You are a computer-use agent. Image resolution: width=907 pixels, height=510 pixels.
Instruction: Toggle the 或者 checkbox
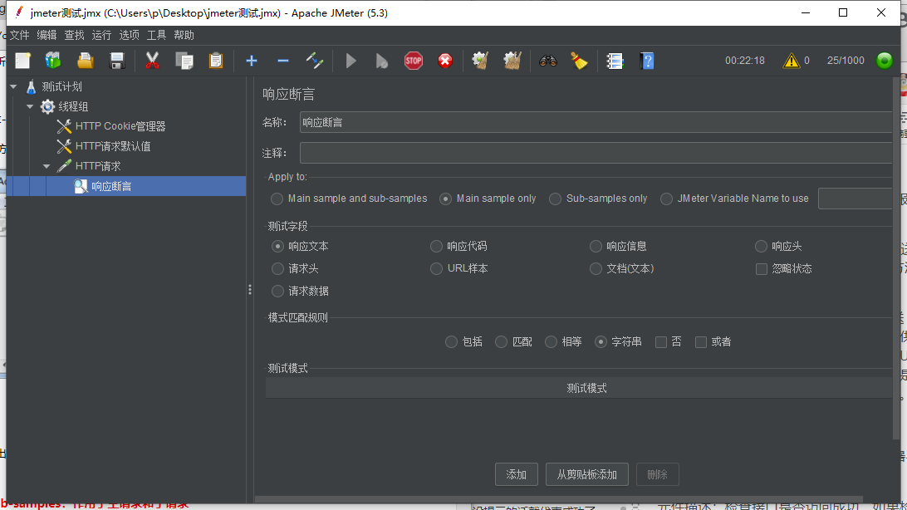pyautogui.click(x=700, y=342)
